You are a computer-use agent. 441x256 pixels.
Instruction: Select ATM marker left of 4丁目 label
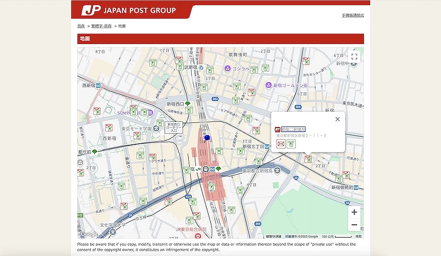pos(240,190)
